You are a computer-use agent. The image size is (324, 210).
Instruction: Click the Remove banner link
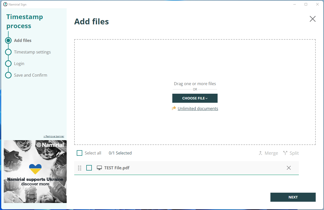coord(54,136)
